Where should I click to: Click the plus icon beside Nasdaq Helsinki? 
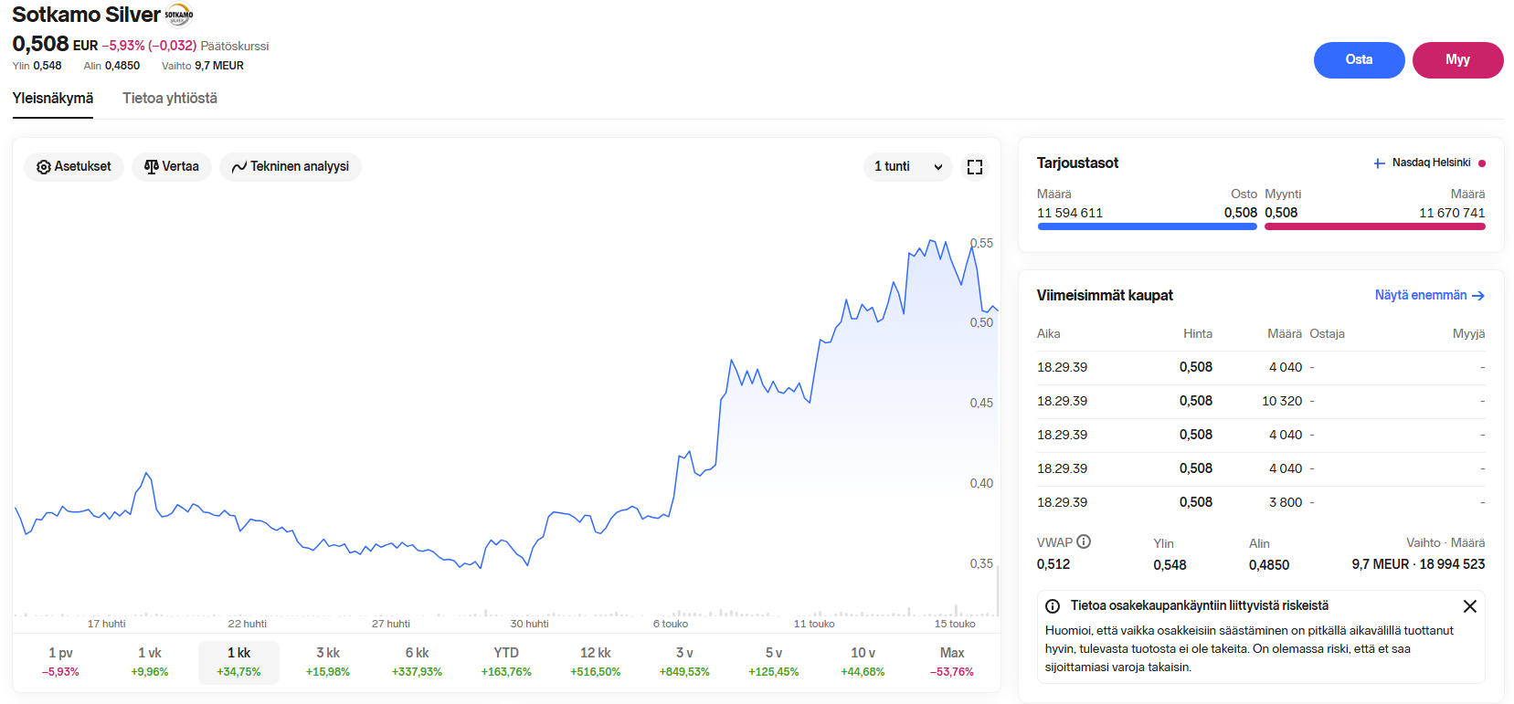(x=1379, y=163)
